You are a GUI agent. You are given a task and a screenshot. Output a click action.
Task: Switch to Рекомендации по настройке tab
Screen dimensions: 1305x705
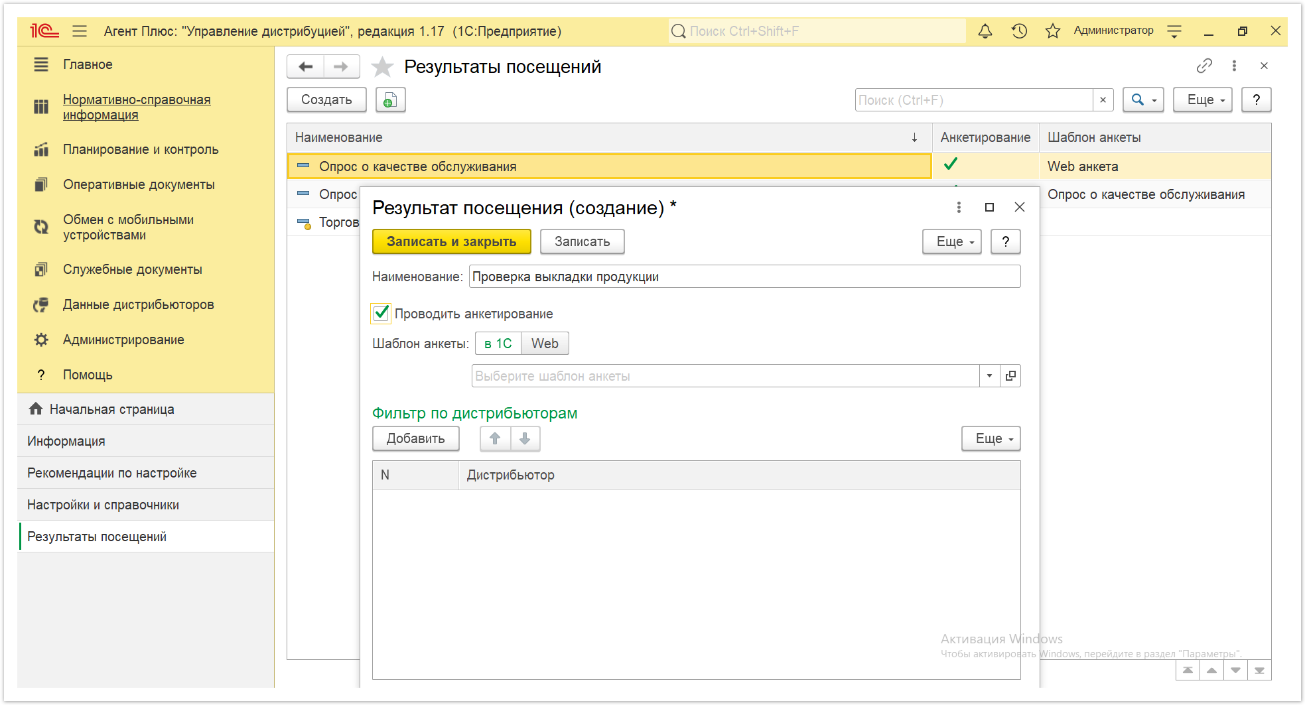(x=146, y=473)
